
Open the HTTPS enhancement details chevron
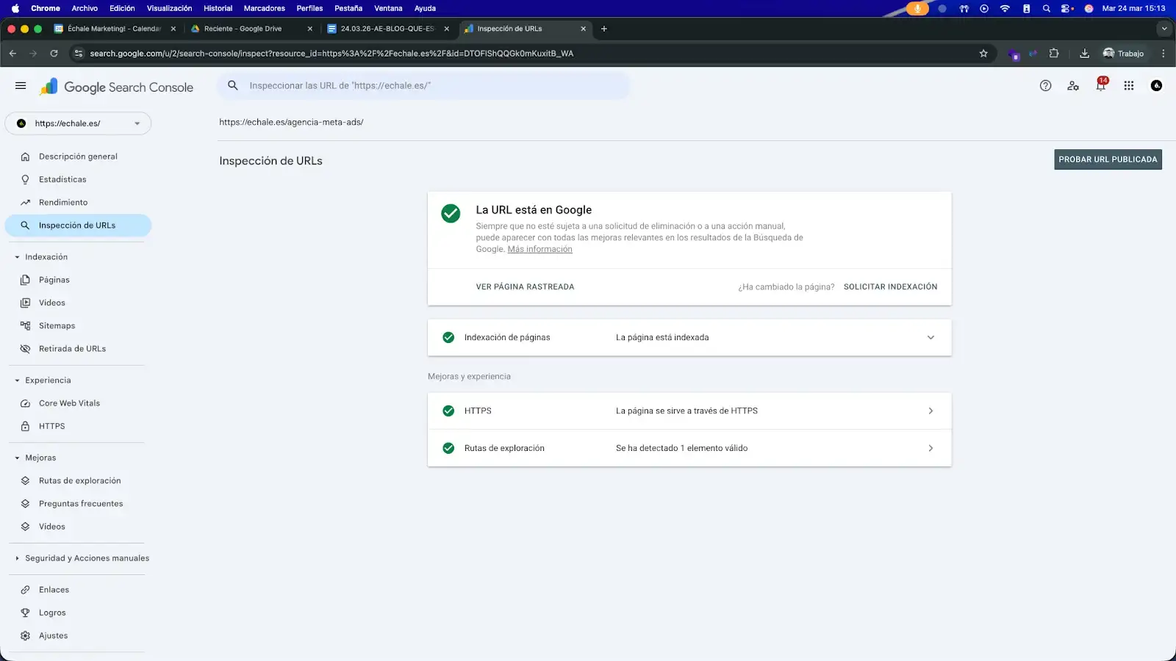click(931, 411)
